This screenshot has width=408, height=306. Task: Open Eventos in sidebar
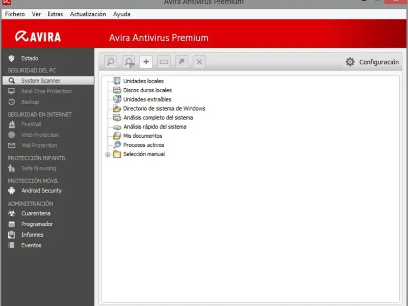pos(31,246)
